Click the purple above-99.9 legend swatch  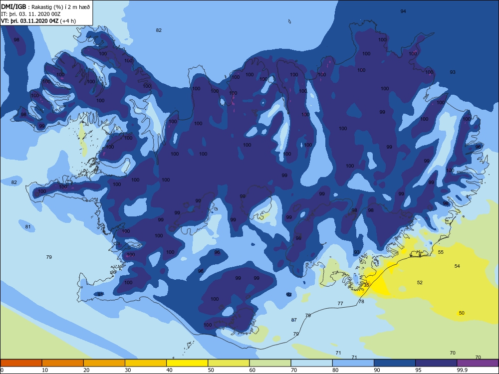478,363
